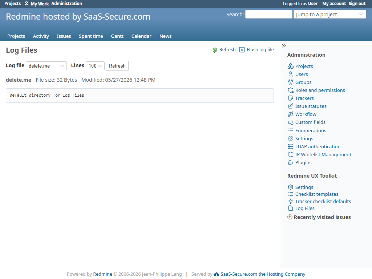Click the Users person icon in sidebar

290,74
